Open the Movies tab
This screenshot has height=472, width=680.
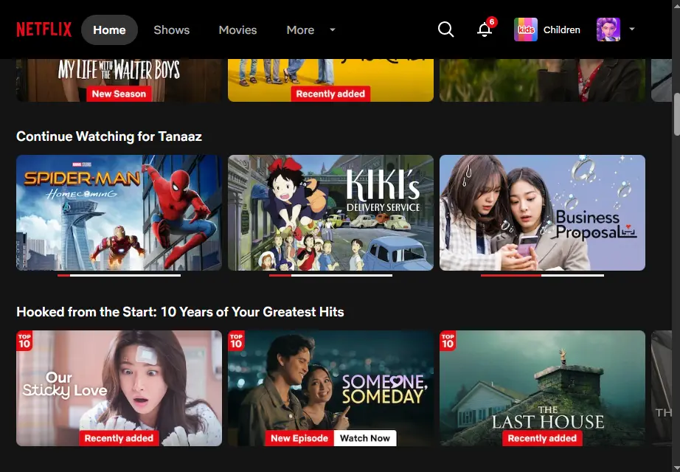pyautogui.click(x=237, y=30)
